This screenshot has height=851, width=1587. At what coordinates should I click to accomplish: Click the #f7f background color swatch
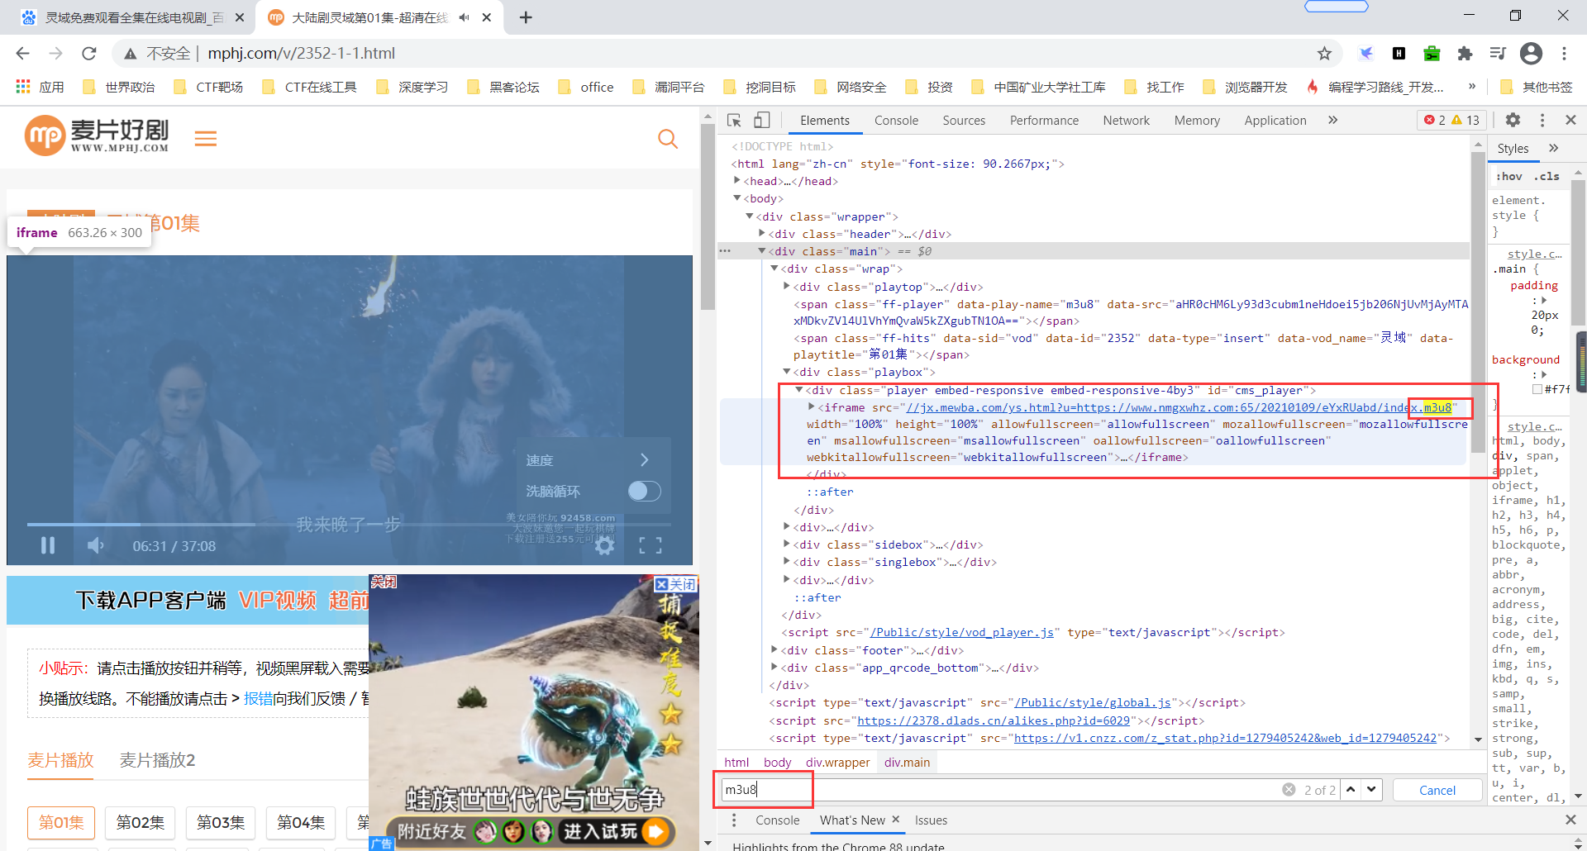coord(1537,389)
